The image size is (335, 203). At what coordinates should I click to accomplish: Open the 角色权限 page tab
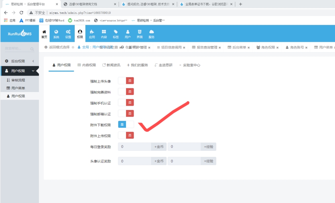(x=266, y=47)
